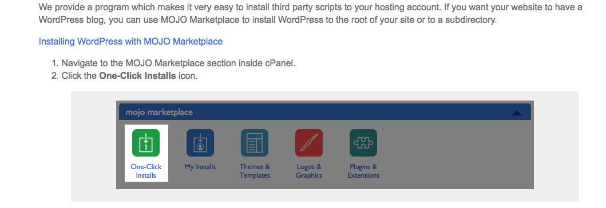Click bold One-Click Installs text in step two
The image size is (606, 208).
137,75
